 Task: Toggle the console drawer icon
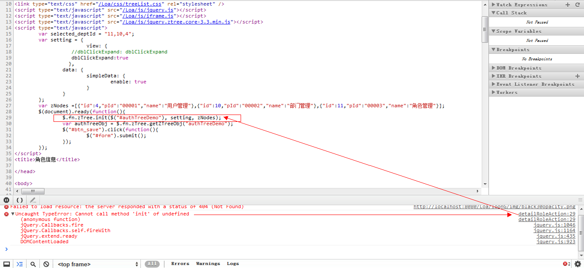pyautogui.click(x=20, y=264)
